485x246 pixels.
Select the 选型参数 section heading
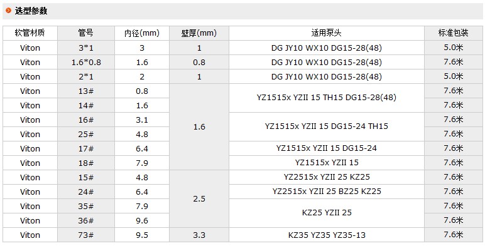pyautogui.click(x=31, y=11)
